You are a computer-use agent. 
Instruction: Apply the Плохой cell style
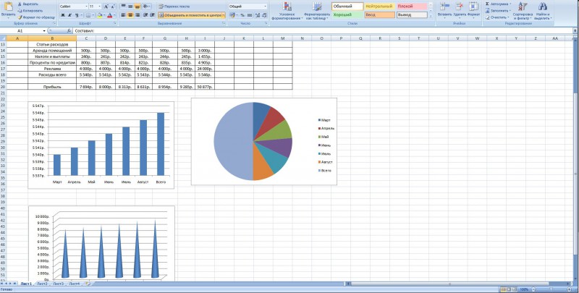pos(412,7)
